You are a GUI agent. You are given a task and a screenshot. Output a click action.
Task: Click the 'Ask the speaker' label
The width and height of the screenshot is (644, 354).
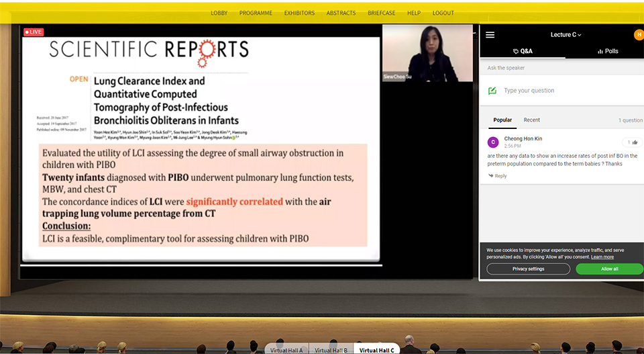506,68
